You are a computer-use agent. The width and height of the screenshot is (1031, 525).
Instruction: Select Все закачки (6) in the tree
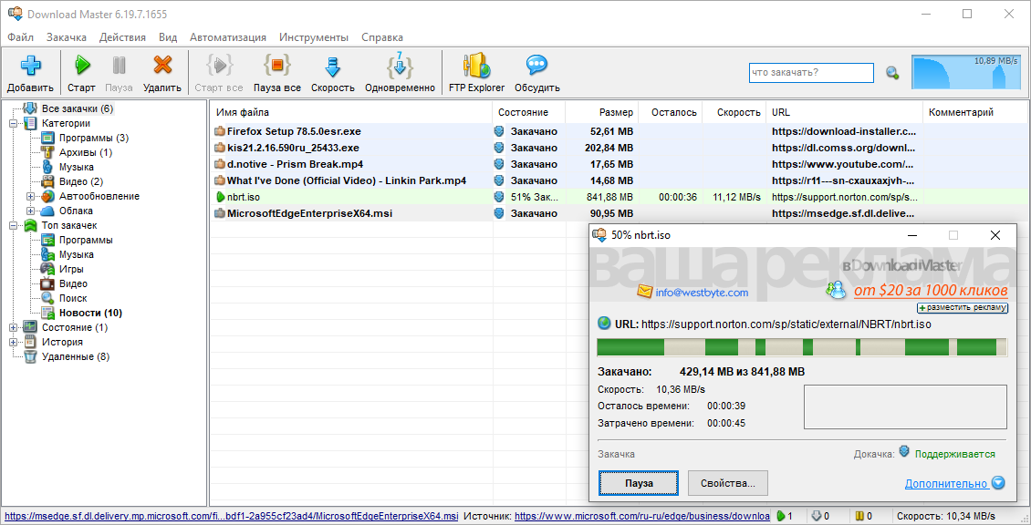[x=78, y=108]
